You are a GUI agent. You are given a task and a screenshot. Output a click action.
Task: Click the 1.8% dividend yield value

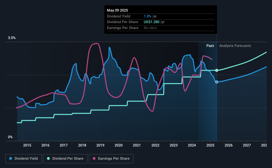(147, 16)
